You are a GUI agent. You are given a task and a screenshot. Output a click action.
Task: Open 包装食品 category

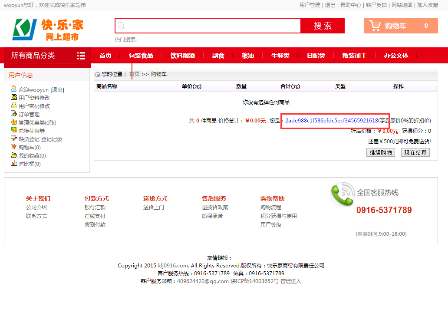click(x=141, y=56)
